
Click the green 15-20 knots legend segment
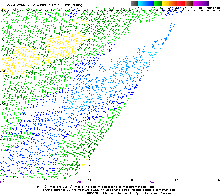pos(158,4)
